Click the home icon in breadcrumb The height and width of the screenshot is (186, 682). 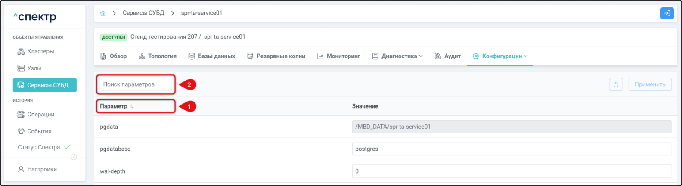(103, 13)
